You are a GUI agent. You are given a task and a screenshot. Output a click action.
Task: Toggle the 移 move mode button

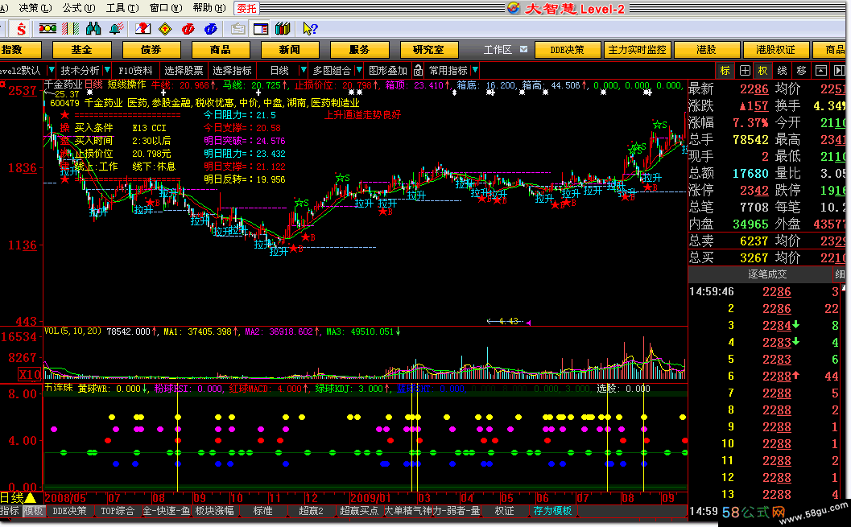(x=801, y=71)
